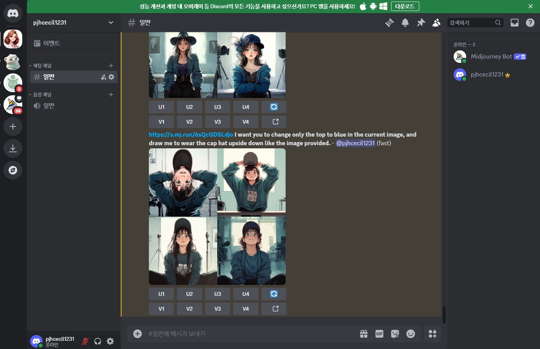The height and width of the screenshot is (349, 540).
Task: Open the 이벤트 events item
Action: pos(51,43)
